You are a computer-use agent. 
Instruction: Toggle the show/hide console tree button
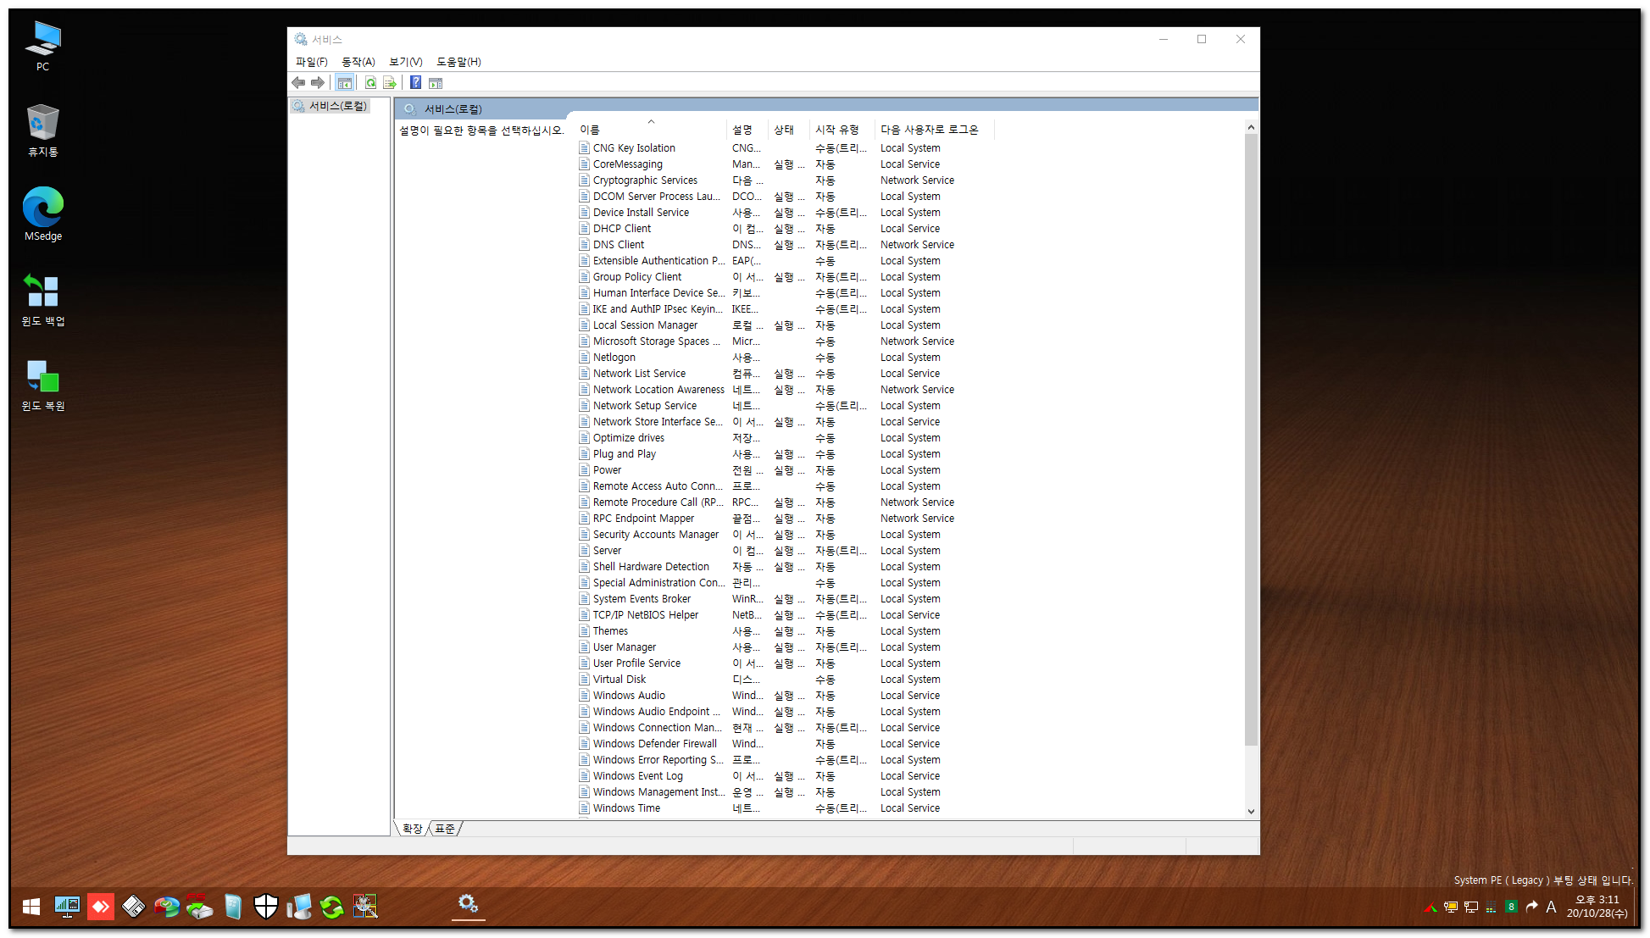344,82
